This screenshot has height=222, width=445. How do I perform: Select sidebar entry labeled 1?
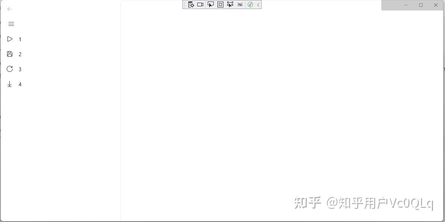tap(20, 39)
